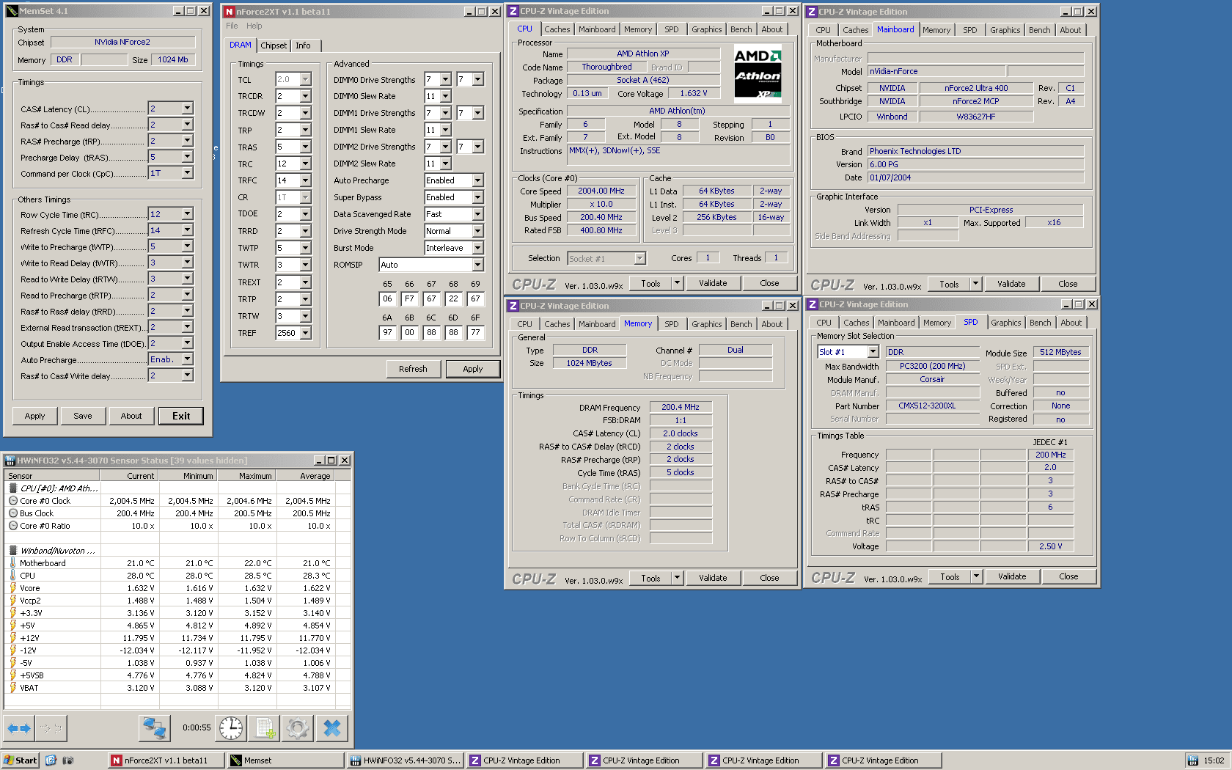Open Tools dropdown arrow in CPU-Z Memory window
This screenshot has height=770, width=1232.
pyautogui.click(x=677, y=578)
